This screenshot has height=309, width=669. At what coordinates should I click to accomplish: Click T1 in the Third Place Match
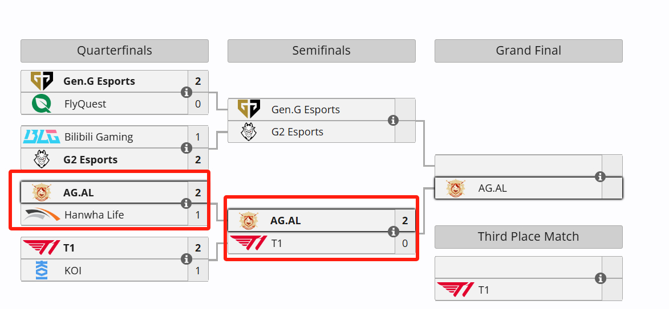(x=484, y=290)
